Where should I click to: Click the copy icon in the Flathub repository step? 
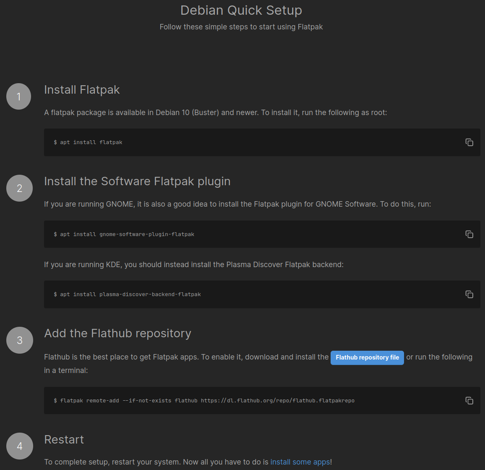(469, 401)
